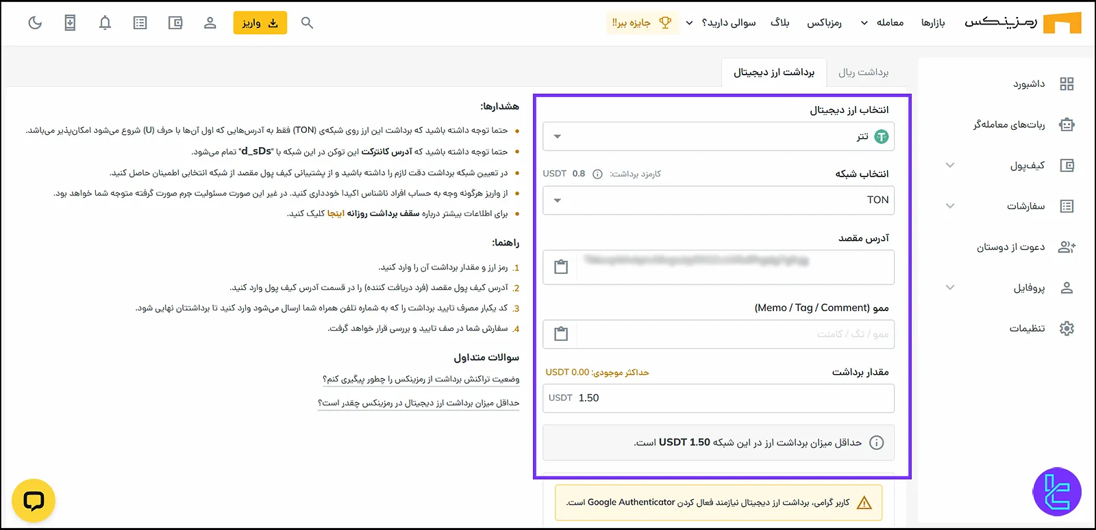Click the راهنما: heading text

pos(506,243)
